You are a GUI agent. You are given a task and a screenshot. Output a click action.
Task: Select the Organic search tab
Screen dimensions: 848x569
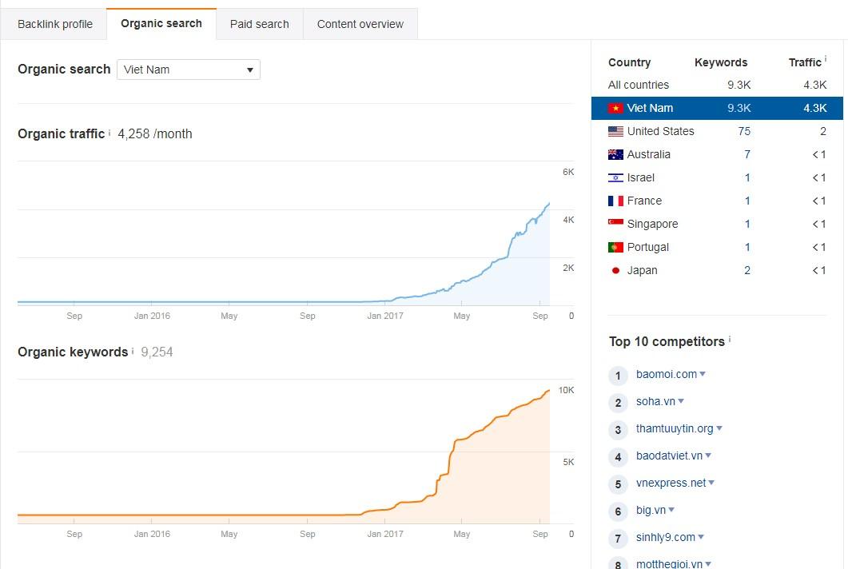161,24
